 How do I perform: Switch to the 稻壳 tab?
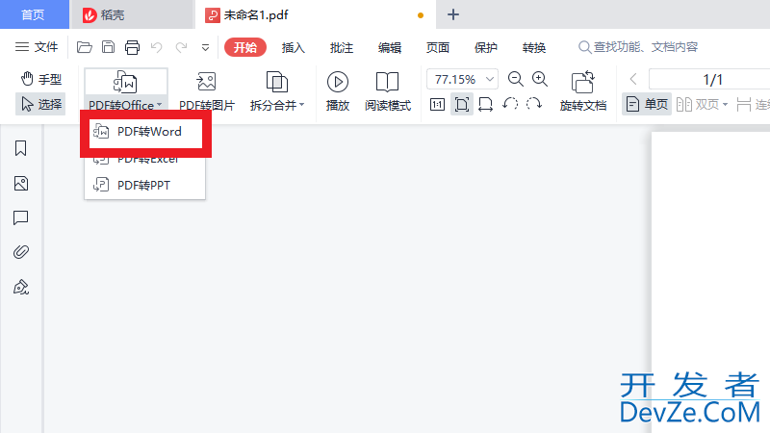point(131,14)
